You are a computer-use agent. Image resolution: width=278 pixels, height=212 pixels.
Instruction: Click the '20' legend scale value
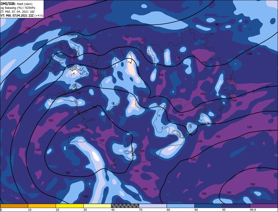tap(57, 210)
